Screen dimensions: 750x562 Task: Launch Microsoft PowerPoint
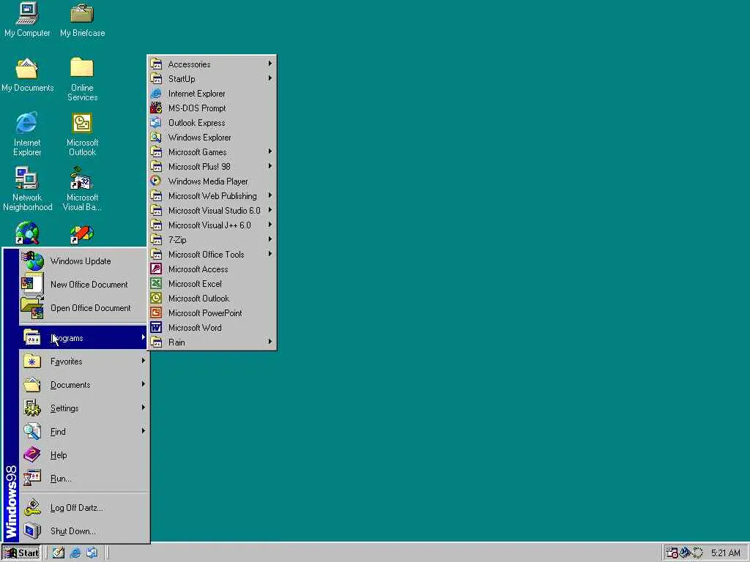pos(212,313)
